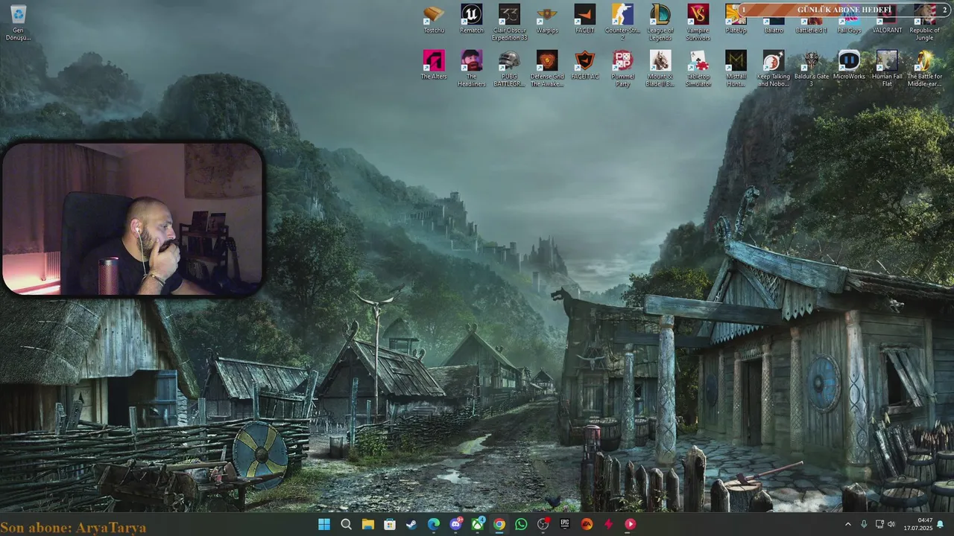Open the League of Legends shortcut
Screen dimensions: 954x536
tap(660, 22)
